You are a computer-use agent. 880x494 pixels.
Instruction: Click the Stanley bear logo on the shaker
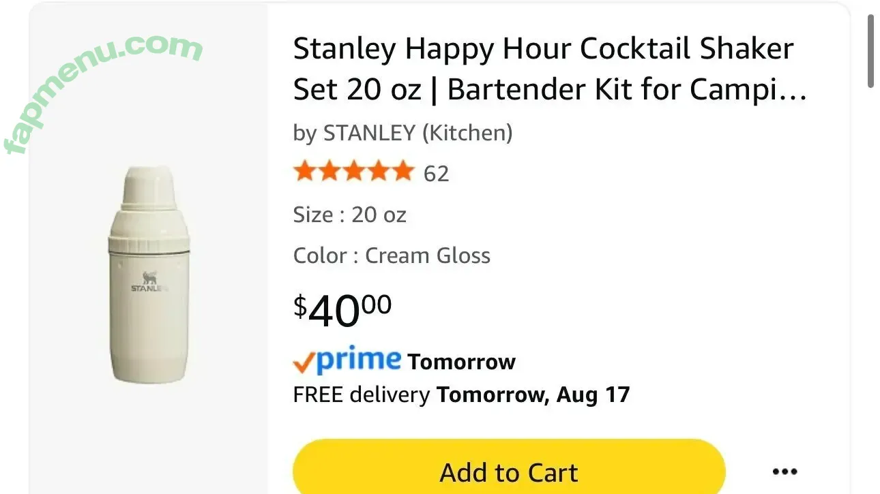(x=149, y=278)
